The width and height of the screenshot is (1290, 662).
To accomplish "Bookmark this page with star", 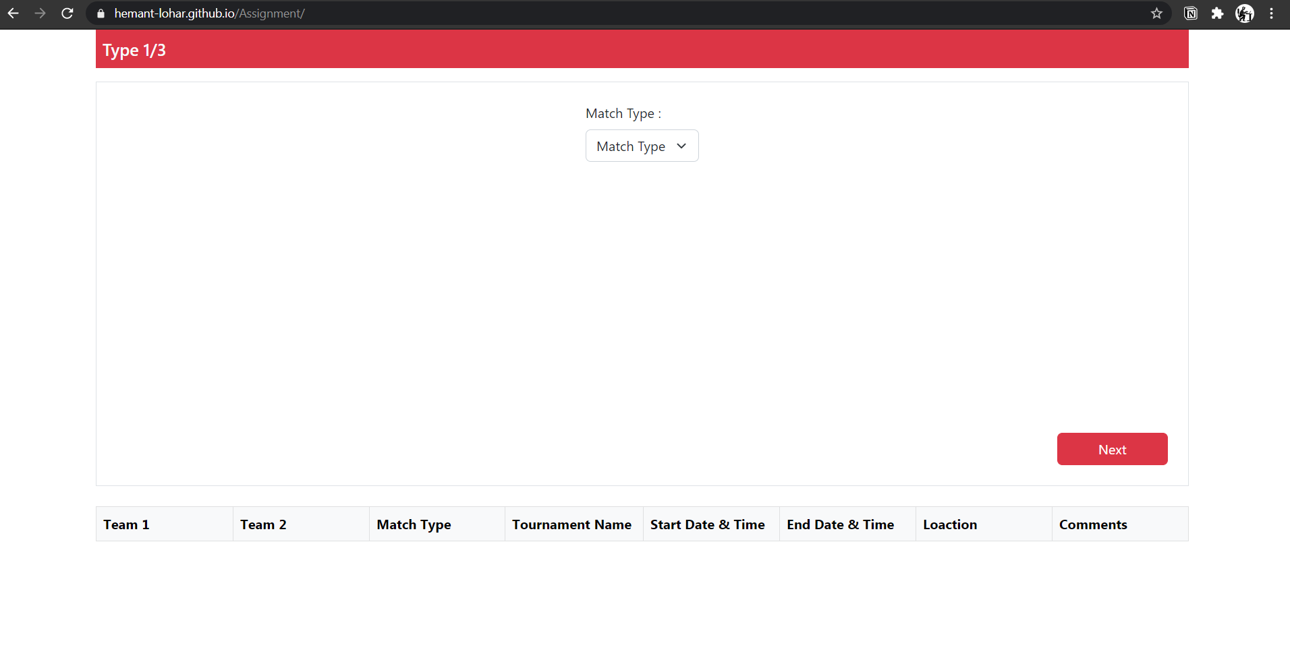I will [x=1156, y=13].
